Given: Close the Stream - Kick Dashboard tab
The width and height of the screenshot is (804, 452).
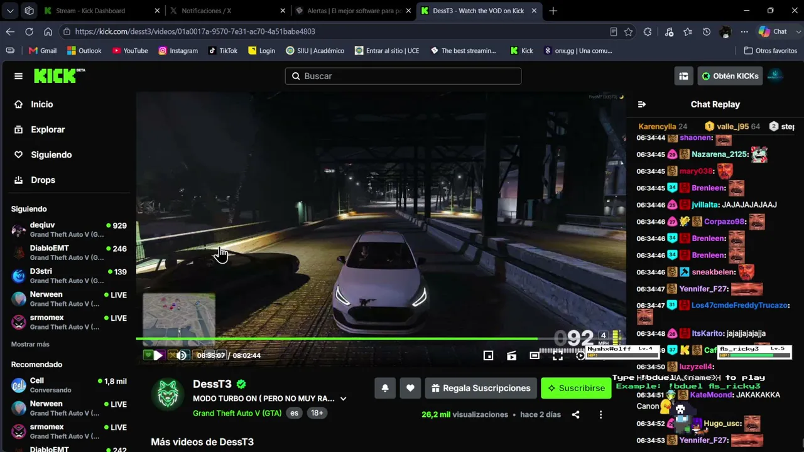Looking at the screenshot, I should [157, 11].
